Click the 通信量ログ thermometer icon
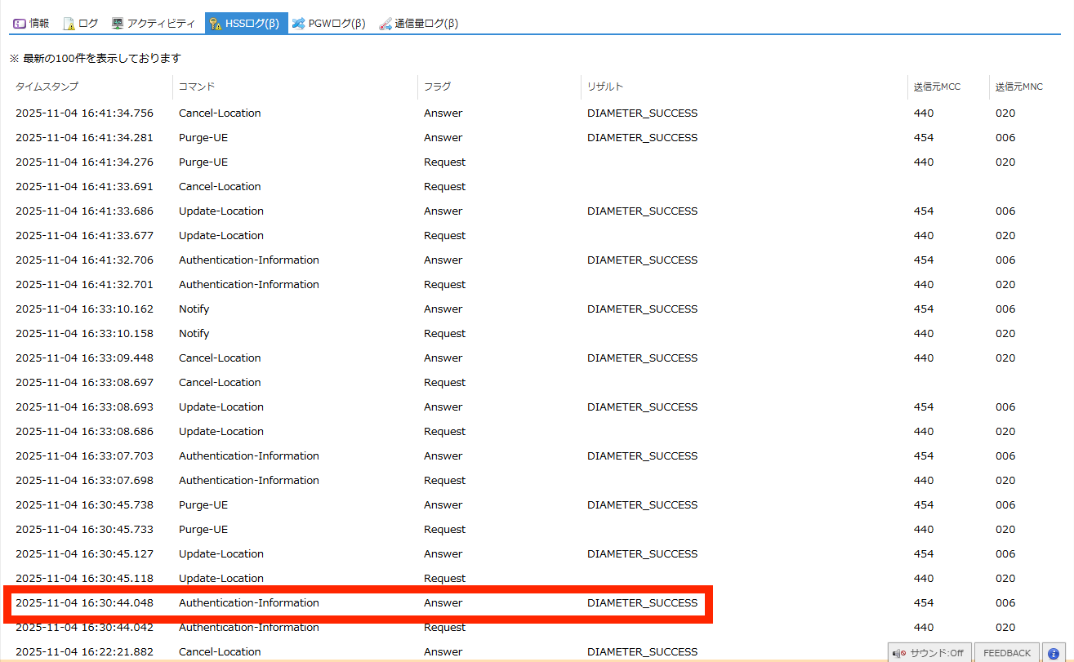 (x=385, y=24)
